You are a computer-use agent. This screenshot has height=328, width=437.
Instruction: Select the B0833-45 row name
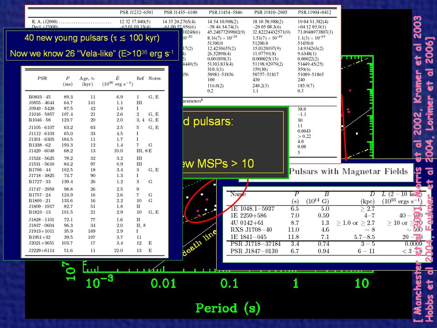pos(40,97)
